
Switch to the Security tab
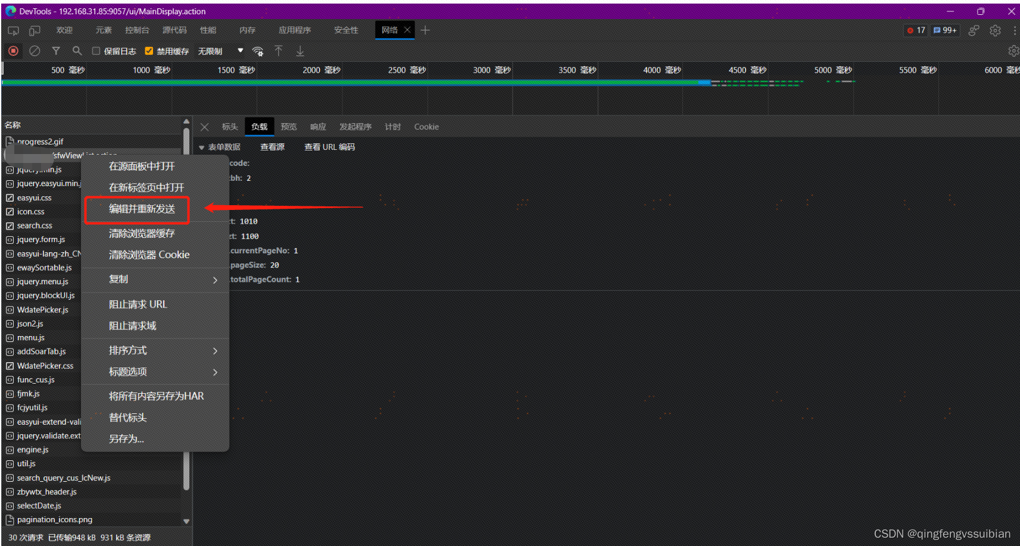pyautogui.click(x=346, y=30)
